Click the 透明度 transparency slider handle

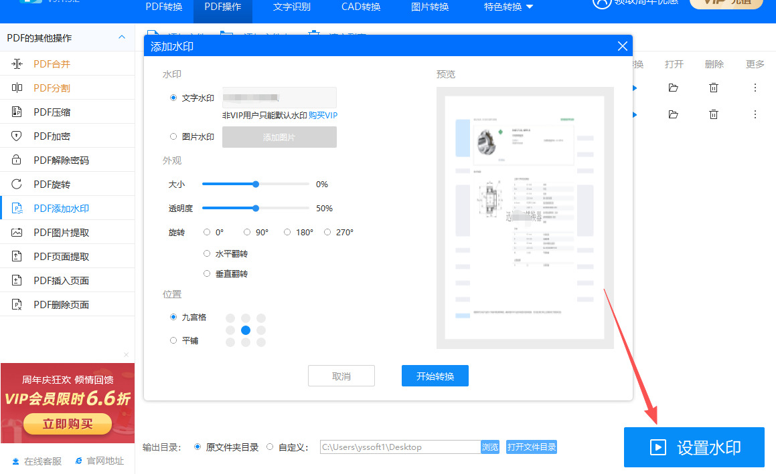click(256, 208)
